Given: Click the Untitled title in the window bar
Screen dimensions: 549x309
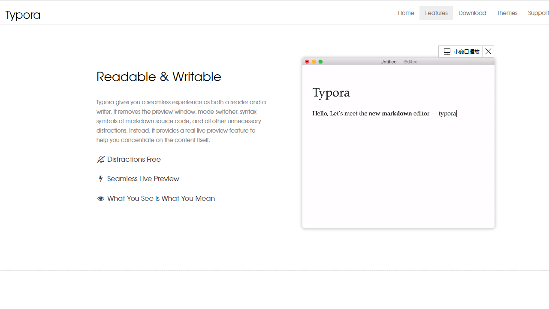Looking at the screenshot, I should click(x=388, y=62).
